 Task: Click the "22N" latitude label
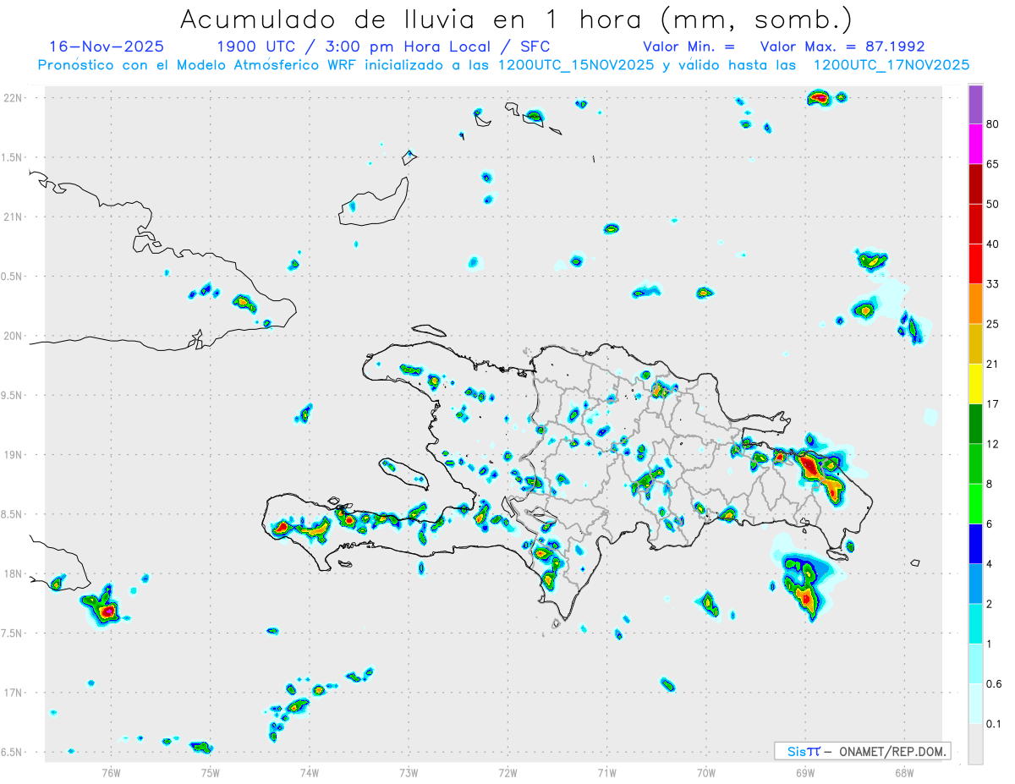pos(14,98)
